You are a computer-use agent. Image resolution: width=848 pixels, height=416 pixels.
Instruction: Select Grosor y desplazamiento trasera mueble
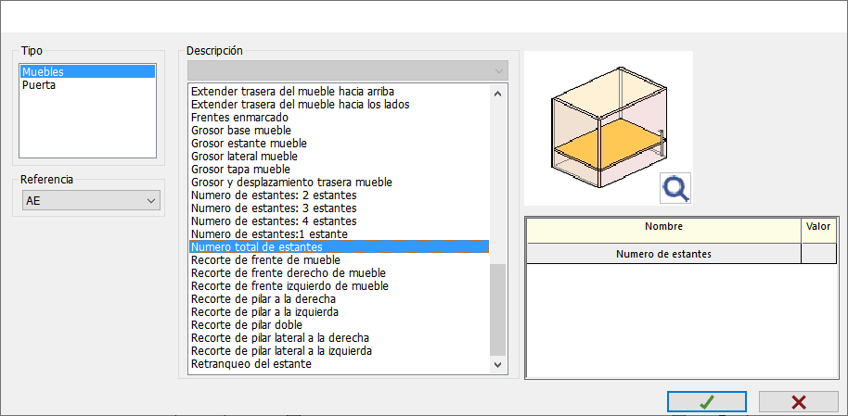click(x=339, y=183)
